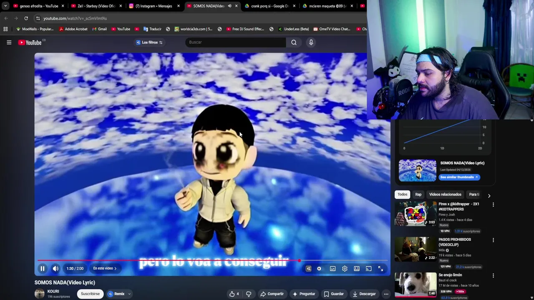Image resolution: width=534 pixels, height=300 pixels.
Task: Open 'Los filtros' vidIQ filter chip
Action: pyautogui.click(x=149, y=42)
